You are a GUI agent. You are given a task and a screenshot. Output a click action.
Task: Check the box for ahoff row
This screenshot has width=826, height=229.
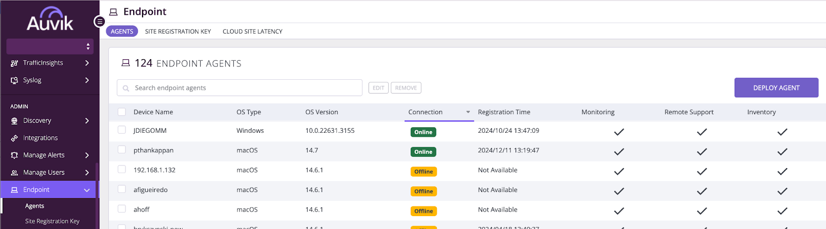pos(122,208)
